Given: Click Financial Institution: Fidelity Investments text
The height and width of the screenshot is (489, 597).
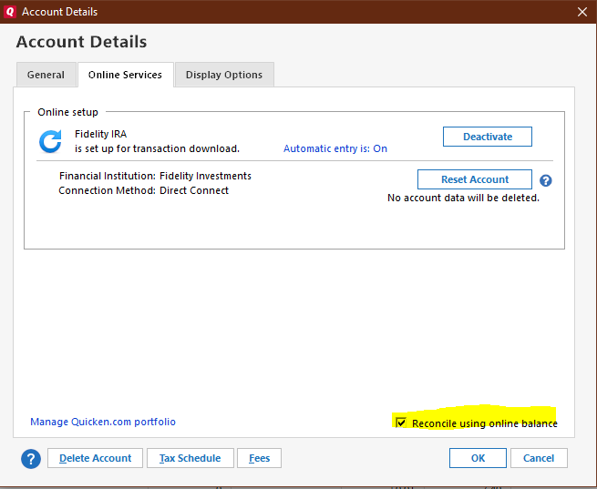Looking at the screenshot, I should tap(155, 176).
